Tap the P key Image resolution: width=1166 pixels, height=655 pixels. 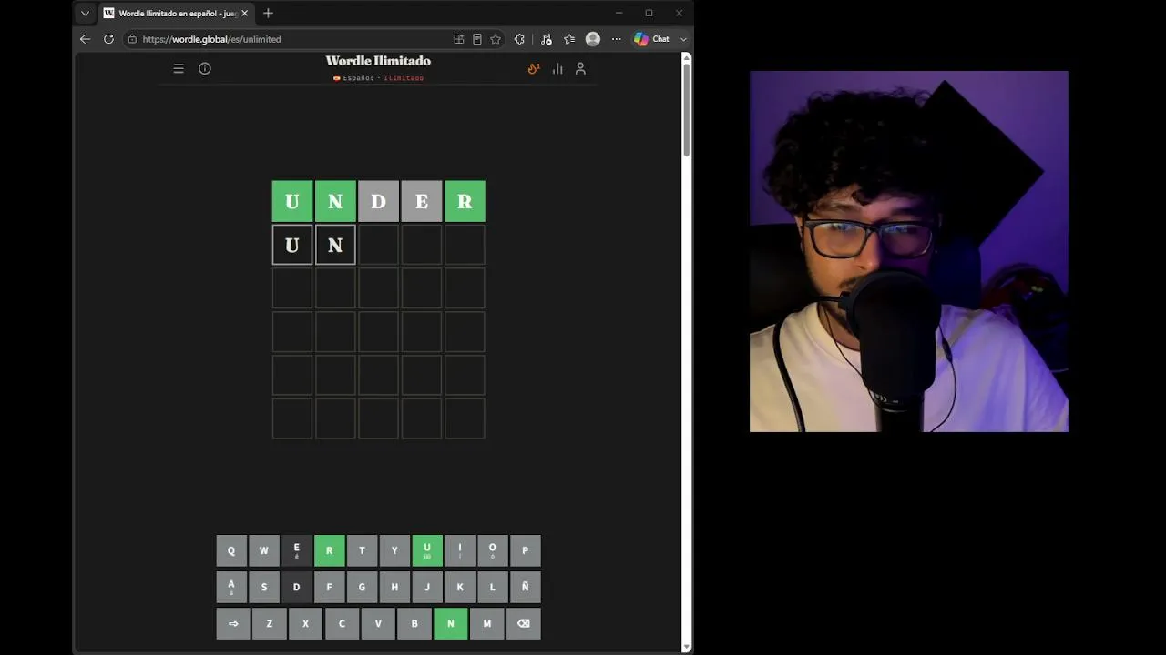coord(525,550)
